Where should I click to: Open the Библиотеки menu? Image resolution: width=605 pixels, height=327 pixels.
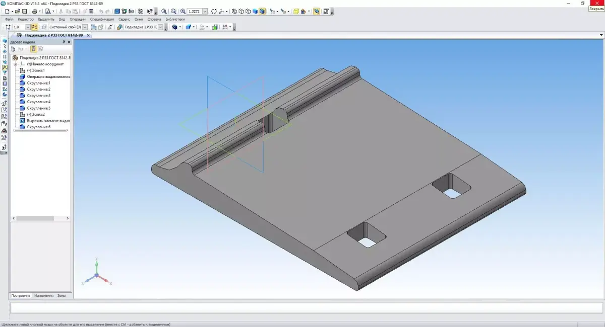[x=175, y=19]
